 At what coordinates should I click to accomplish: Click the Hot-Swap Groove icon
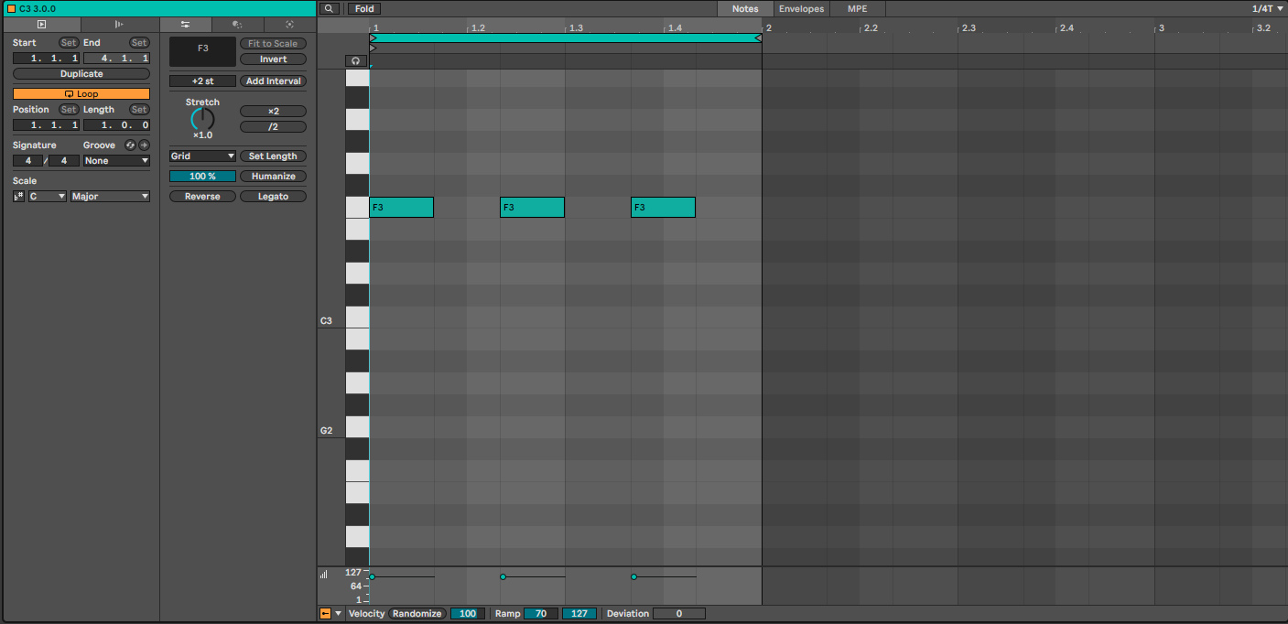click(x=130, y=145)
